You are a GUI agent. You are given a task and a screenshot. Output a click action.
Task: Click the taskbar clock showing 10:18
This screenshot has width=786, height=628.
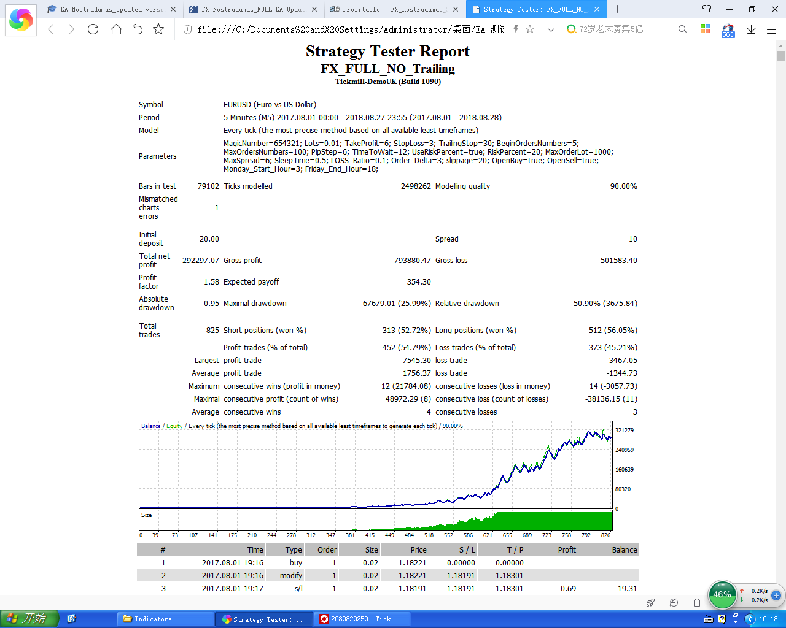point(769,619)
